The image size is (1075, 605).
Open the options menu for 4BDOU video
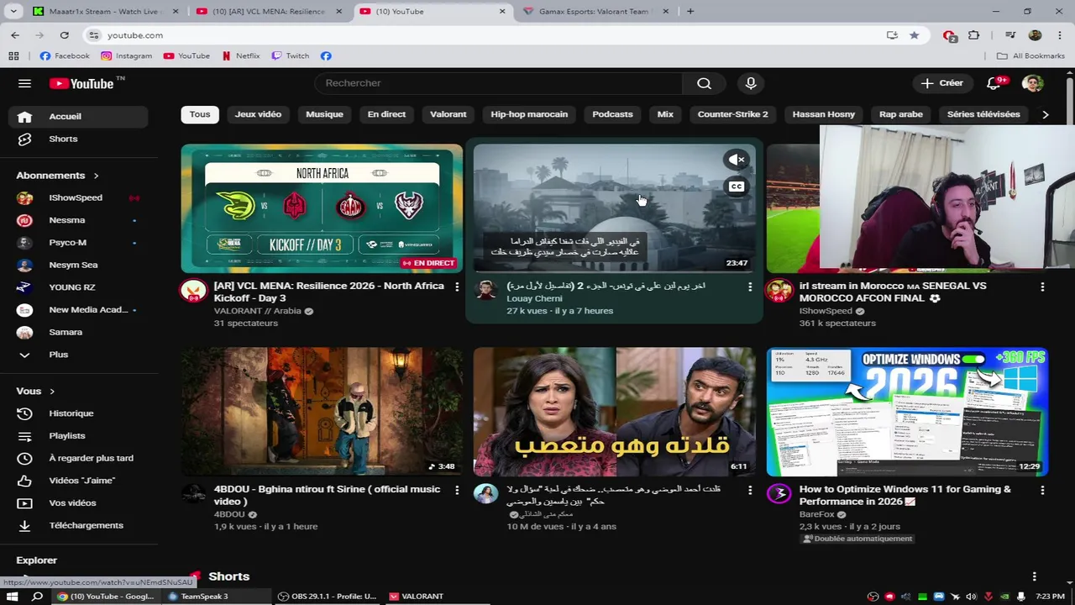click(x=457, y=490)
